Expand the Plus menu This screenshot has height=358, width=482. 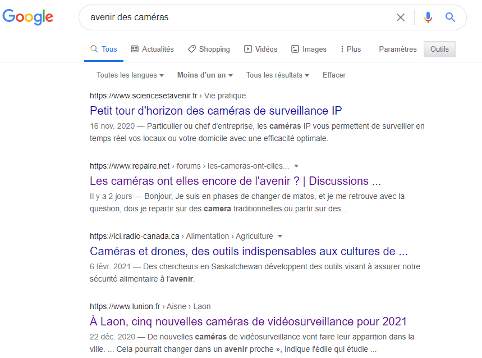(351, 49)
